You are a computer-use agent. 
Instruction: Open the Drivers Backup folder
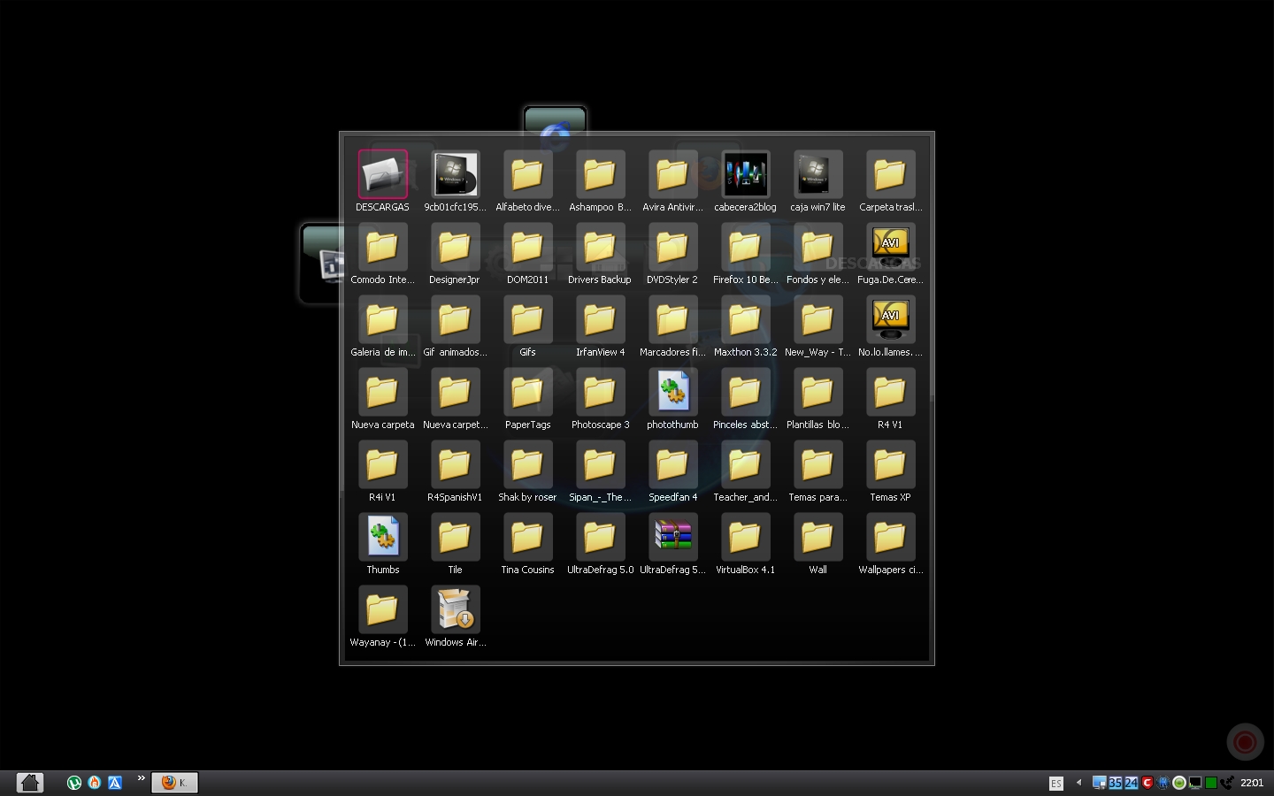[x=600, y=247]
